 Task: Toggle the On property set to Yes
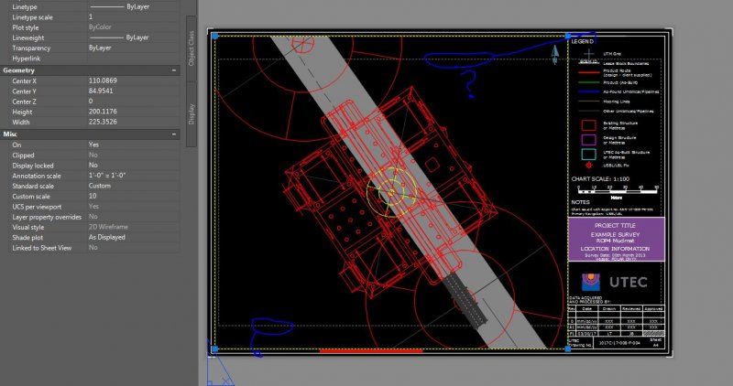(93, 145)
